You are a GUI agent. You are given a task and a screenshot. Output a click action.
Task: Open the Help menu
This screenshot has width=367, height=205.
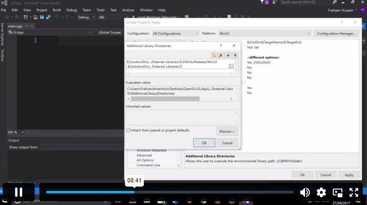162,10
